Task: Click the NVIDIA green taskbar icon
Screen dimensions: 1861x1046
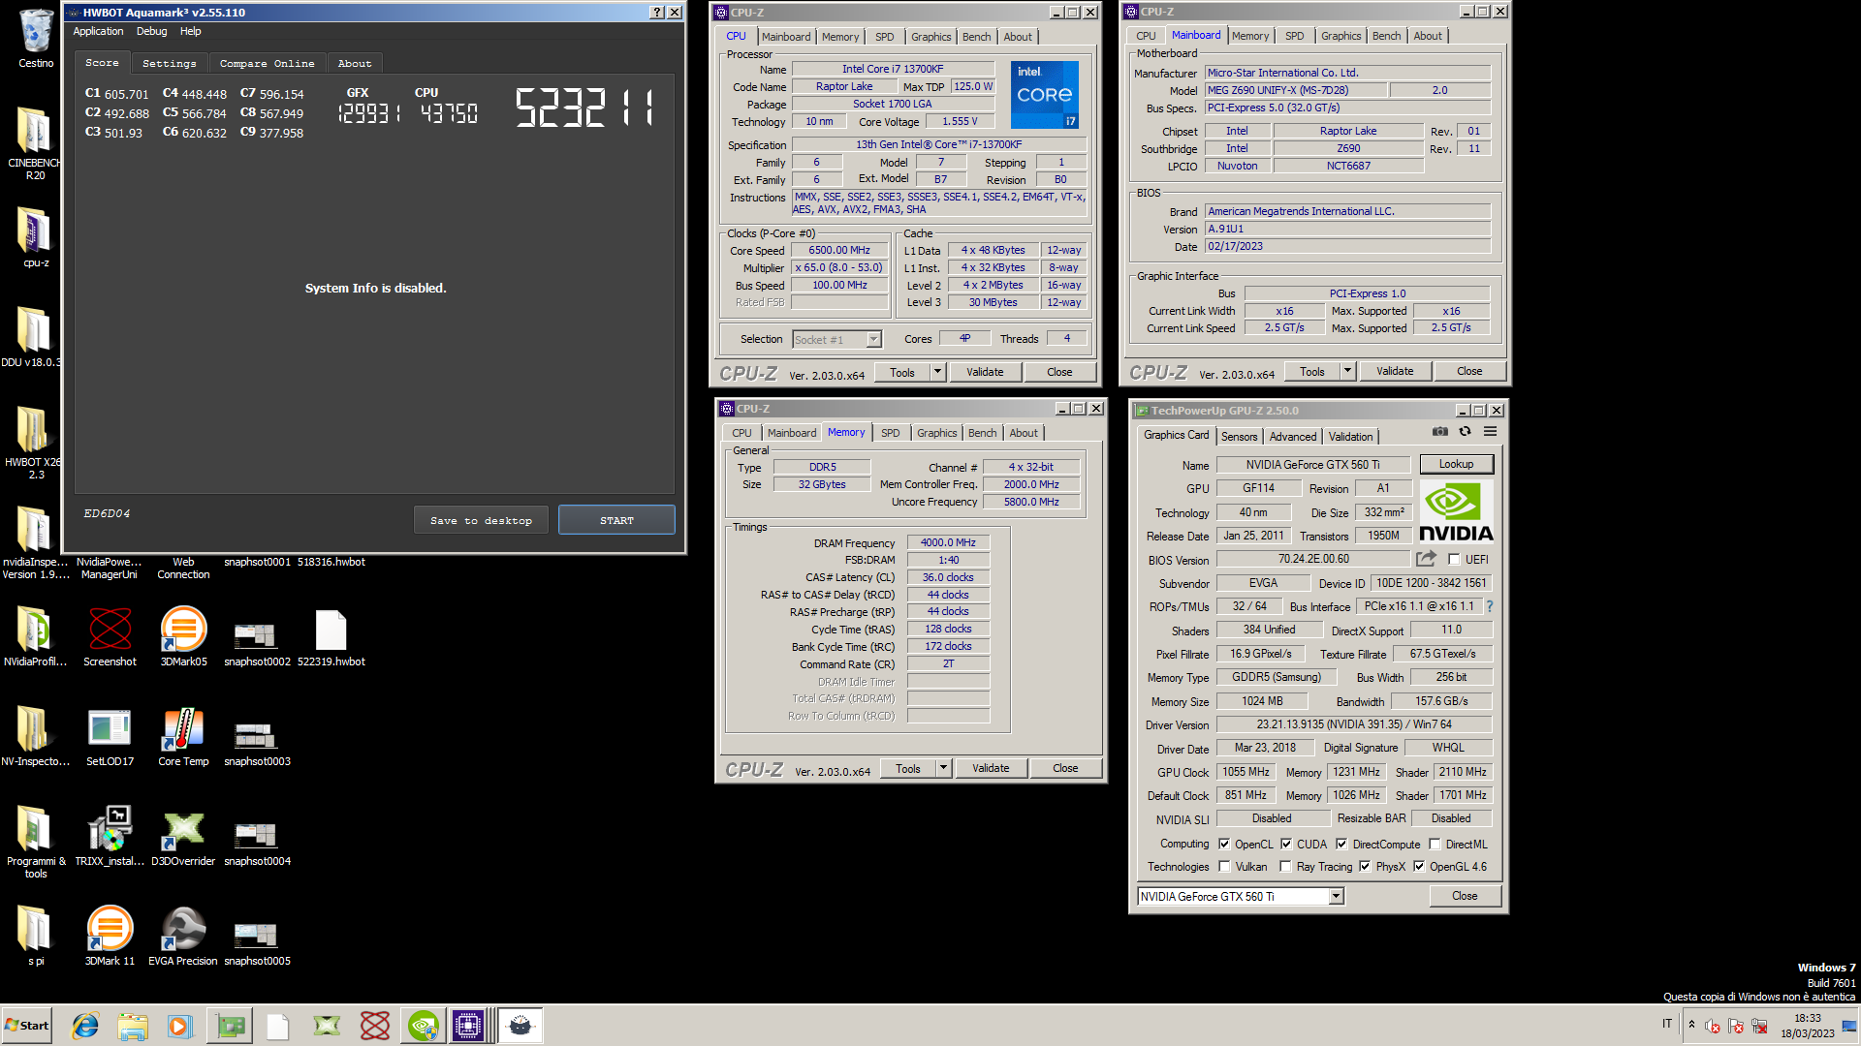Action: pyautogui.click(x=424, y=1026)
